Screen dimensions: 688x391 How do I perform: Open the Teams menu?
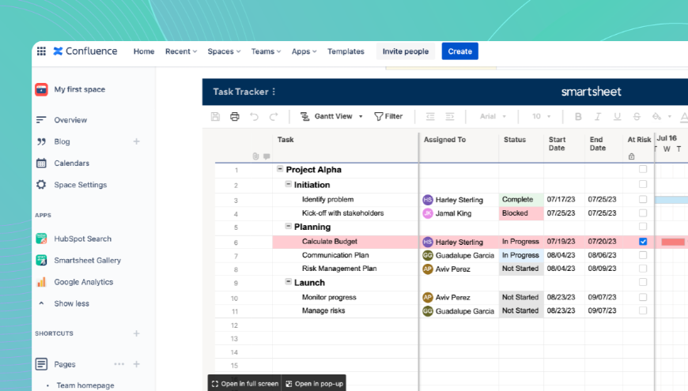point(266,51)
